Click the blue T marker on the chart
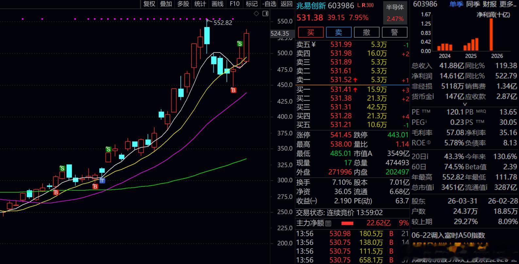 [102, 180]
